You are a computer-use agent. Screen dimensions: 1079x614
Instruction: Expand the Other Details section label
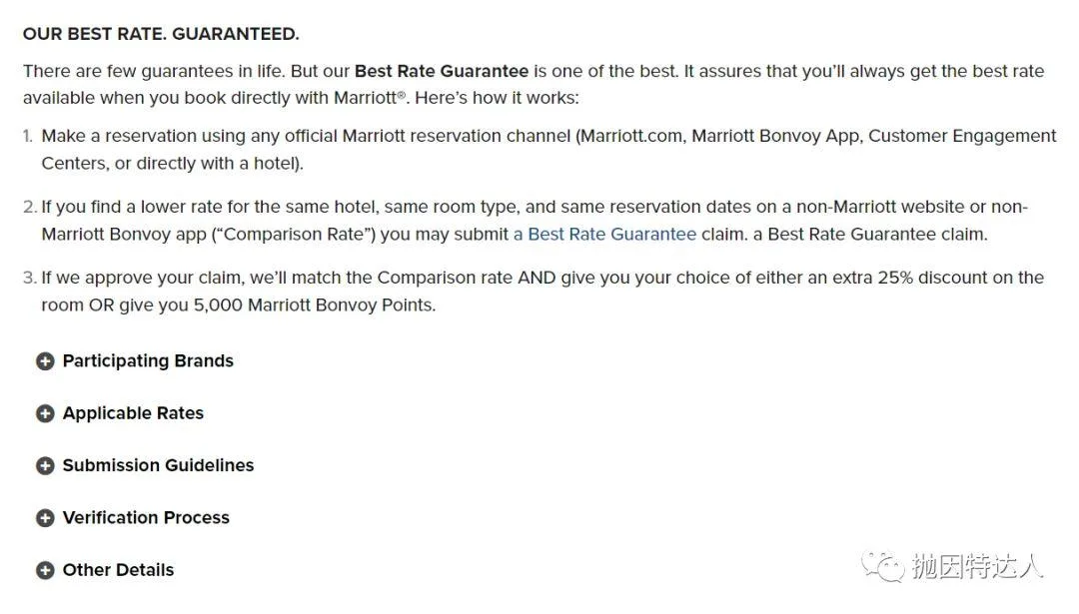(x=118, y=570)
